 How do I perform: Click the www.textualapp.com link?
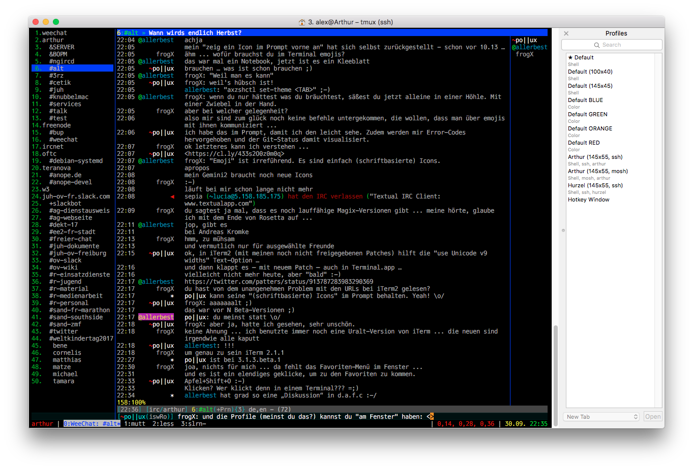click(x=219, y=204)
